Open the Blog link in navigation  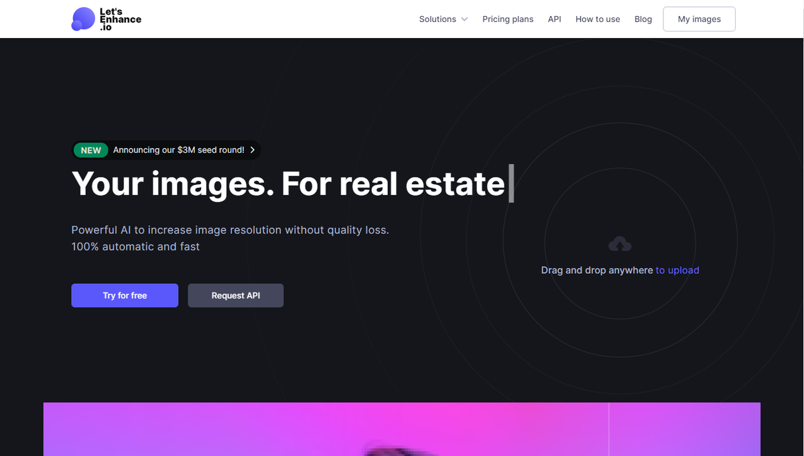click(643, 19)
